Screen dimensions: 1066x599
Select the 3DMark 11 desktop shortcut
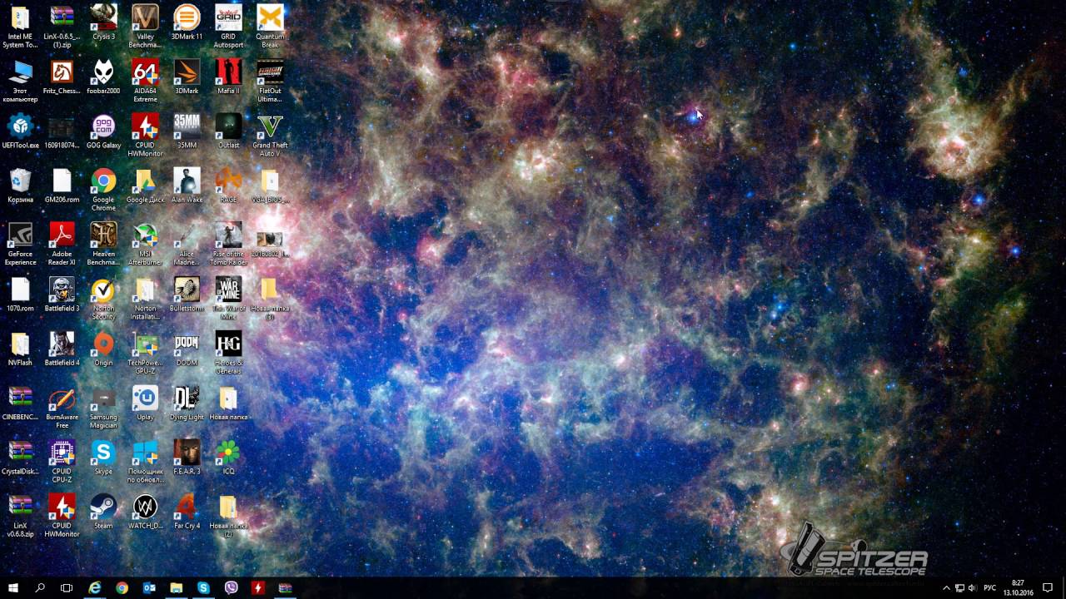187,22
